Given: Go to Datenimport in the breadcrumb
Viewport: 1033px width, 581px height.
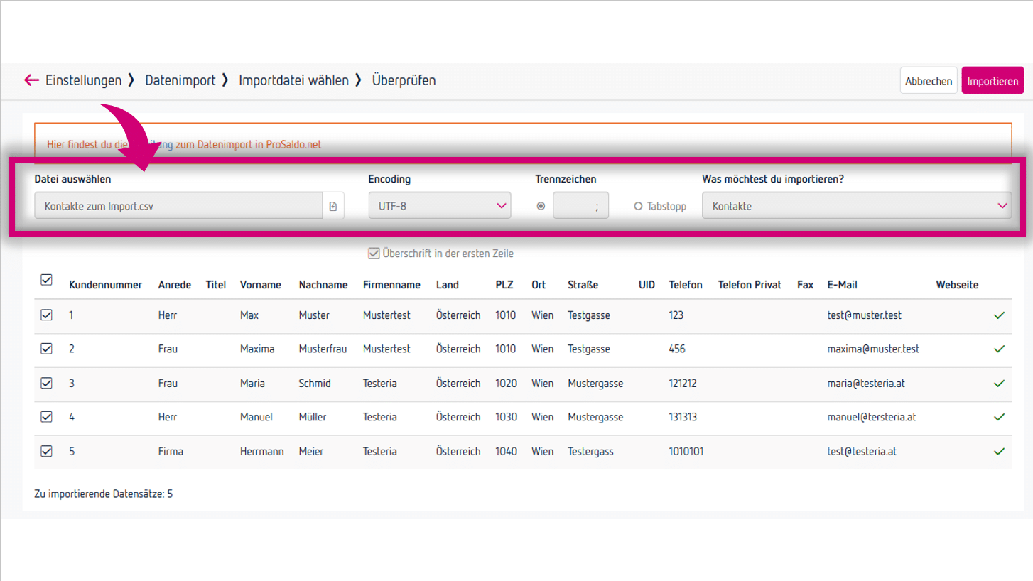Looking at the screenshot, I should point(180,80).
